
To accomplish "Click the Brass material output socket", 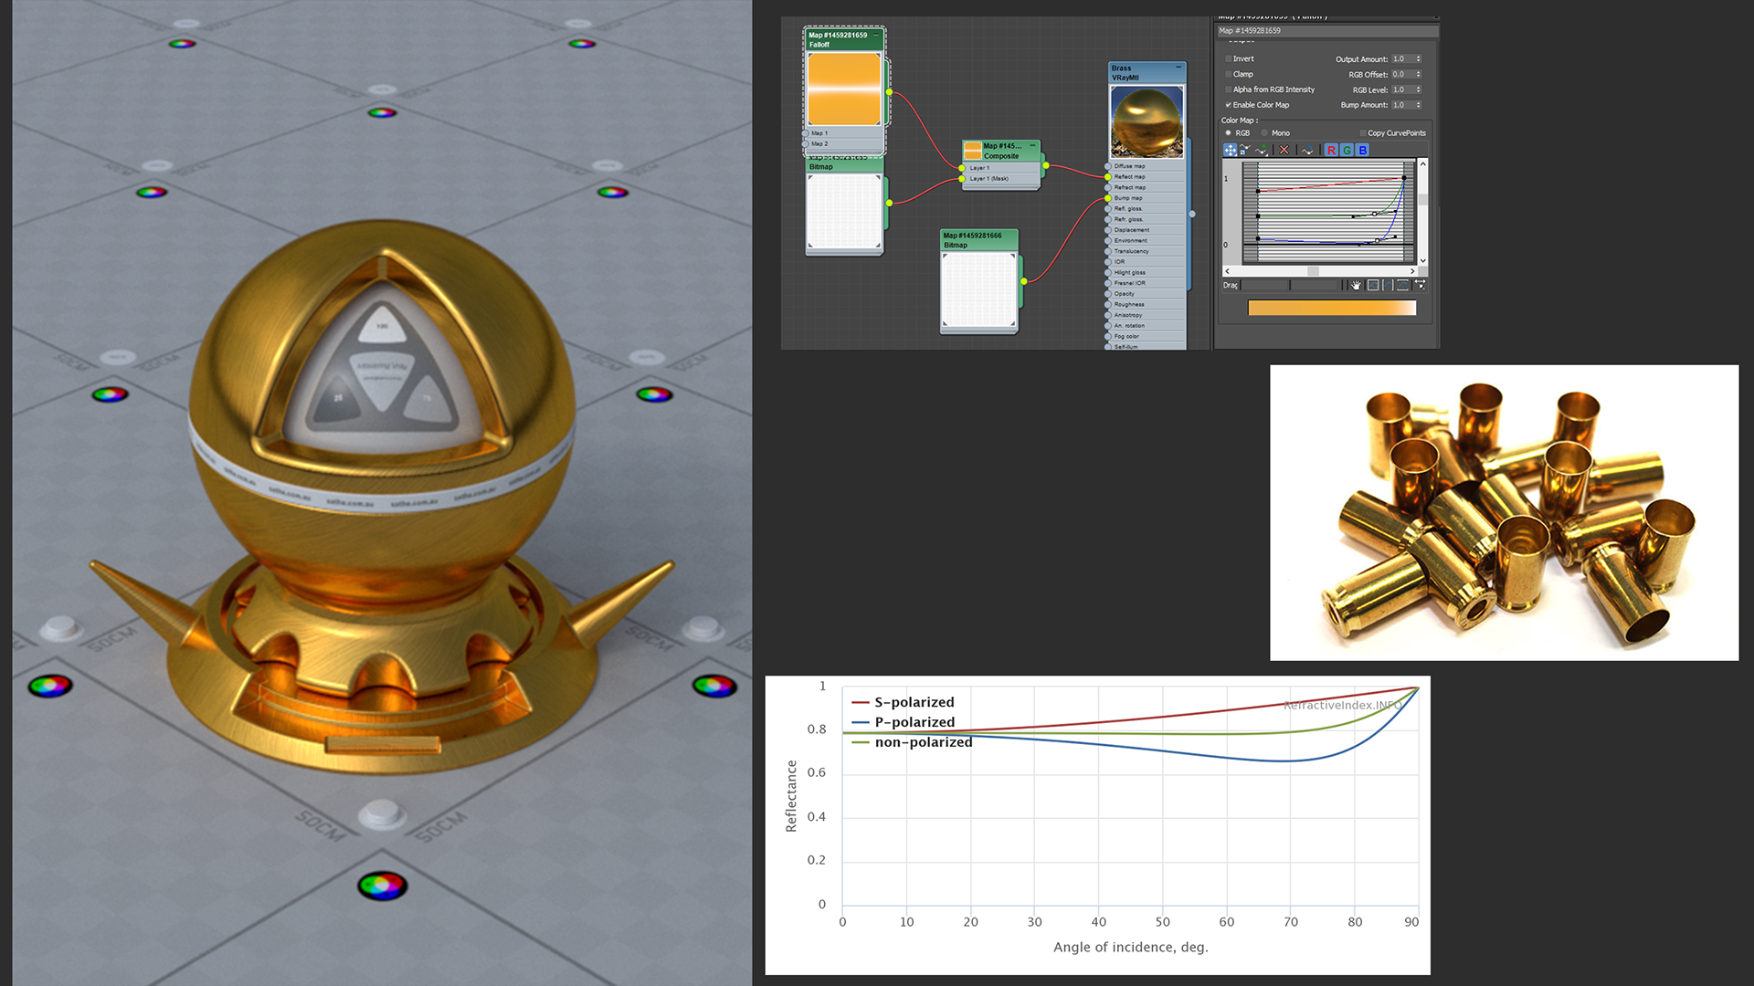I will [x=1192, y=214].
